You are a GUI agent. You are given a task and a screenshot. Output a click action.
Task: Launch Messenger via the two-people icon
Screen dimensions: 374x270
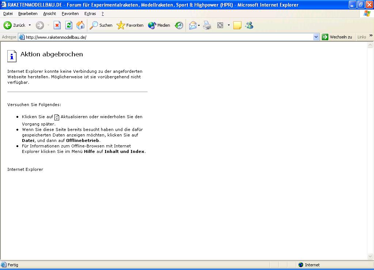click(x=249, y=25)
